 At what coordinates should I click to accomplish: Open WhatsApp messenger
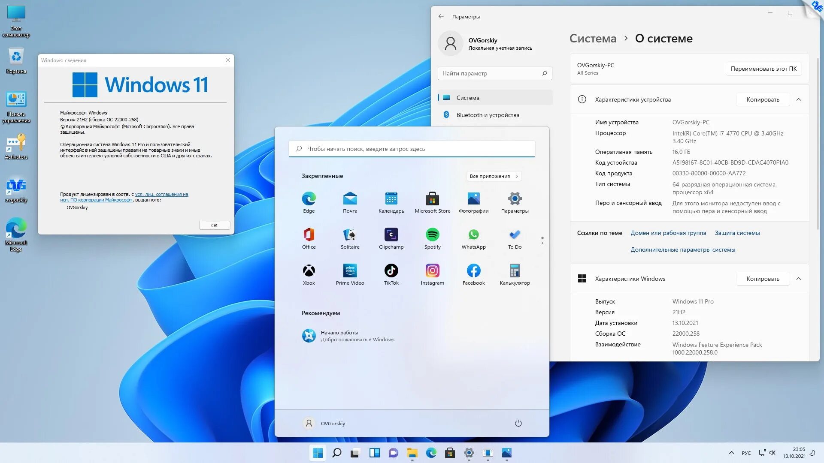pos(474,234)
